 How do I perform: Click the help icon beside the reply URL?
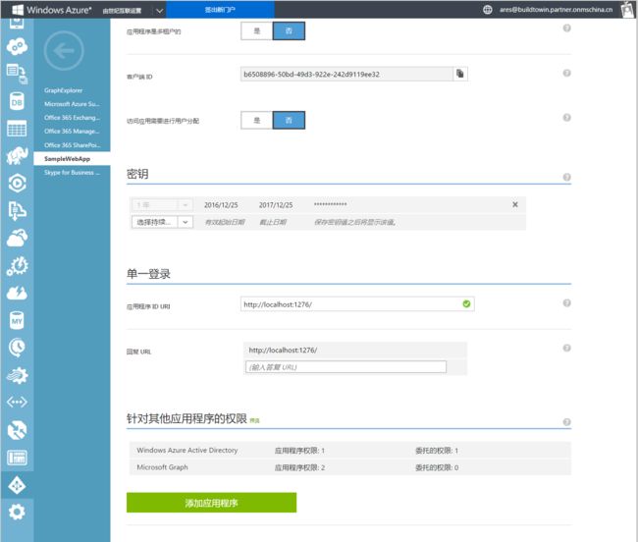click(x=566, y=348)
